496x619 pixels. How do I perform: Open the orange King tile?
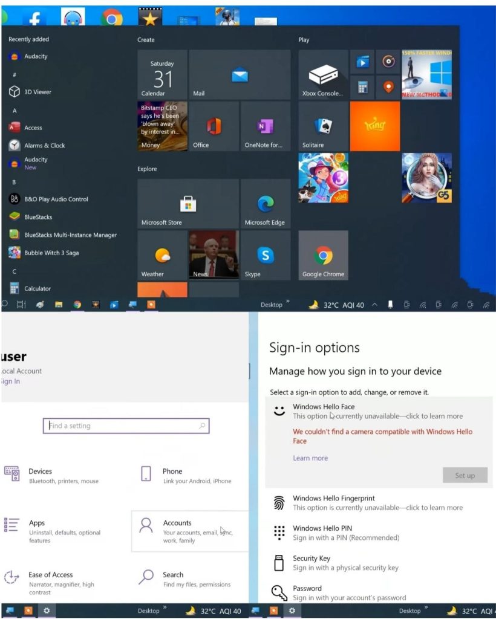(375, 126)
